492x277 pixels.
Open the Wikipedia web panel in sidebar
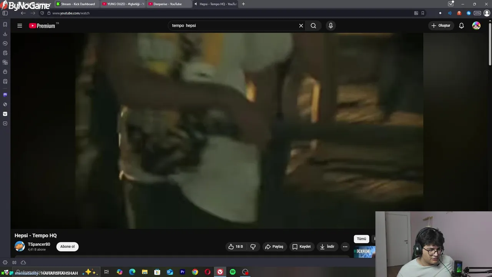click(x=5, y=114)
